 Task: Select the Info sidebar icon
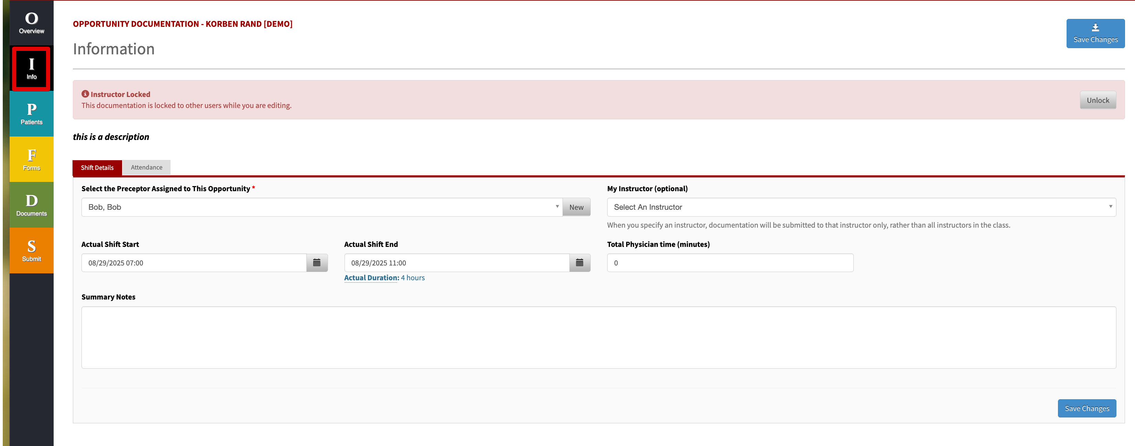(x=31, y=69)
